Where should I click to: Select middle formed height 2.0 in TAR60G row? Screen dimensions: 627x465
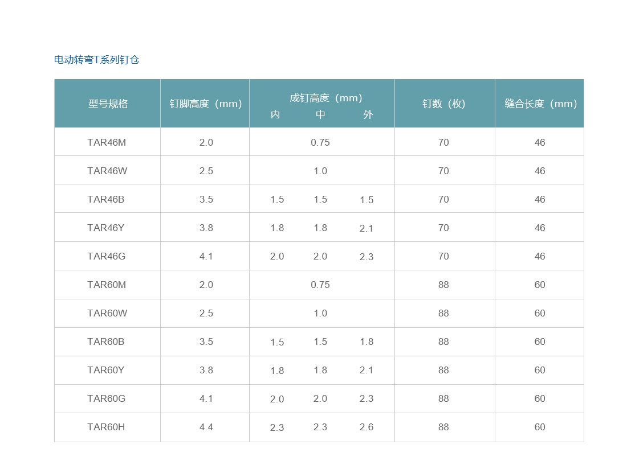pos(320,399)
